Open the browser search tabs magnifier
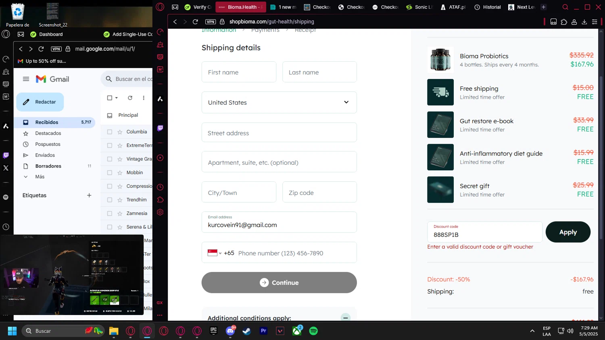 pos(565,7)
